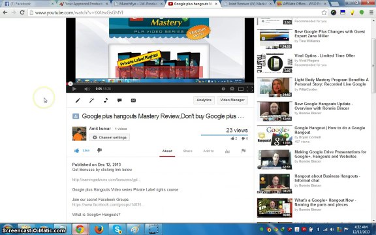Click Light Body Mastery Program thumbnail

(x=275, y=87)
